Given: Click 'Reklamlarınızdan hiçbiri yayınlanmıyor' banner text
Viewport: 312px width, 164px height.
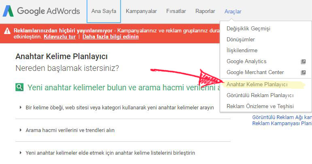Looking at the screenshot, I should click(x=63, y=31).
